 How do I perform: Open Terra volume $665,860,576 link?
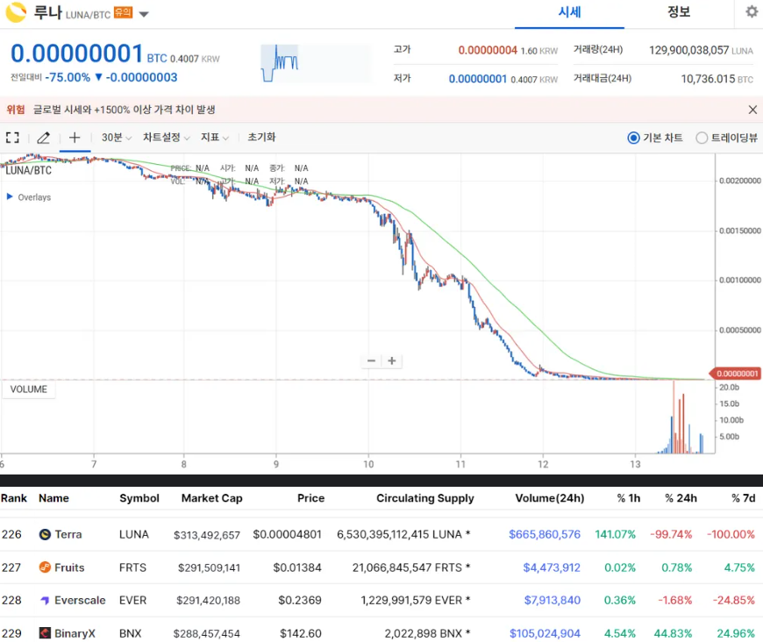[545, 534]
